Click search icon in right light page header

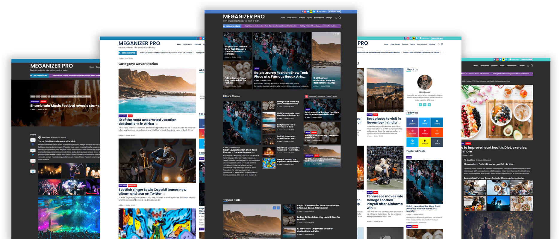(x=442, y=44)
